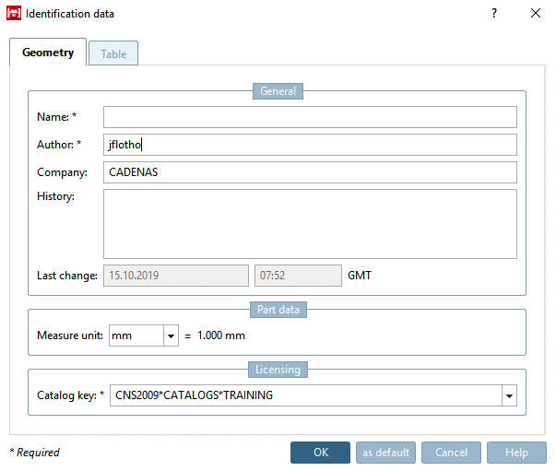Click into the Name input field
556x471 pixels.
310,117
